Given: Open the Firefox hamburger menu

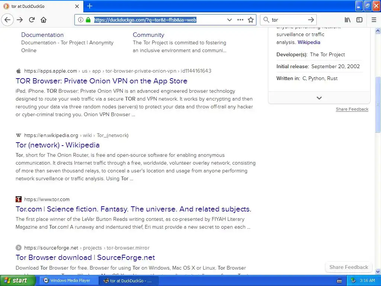Looking at the screenshot, I should click(x=374, y=20).
